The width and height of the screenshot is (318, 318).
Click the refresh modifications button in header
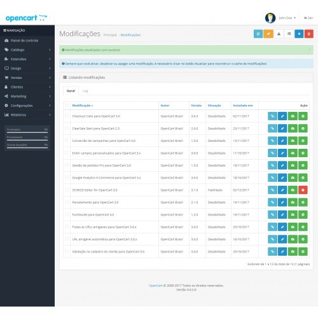click(x=258, y=34)
